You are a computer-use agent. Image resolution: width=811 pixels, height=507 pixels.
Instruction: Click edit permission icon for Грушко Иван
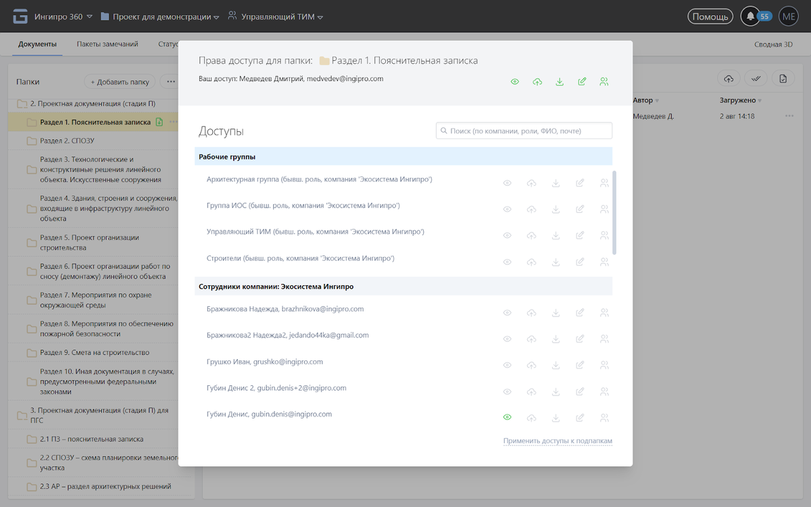tap(580, 366)
